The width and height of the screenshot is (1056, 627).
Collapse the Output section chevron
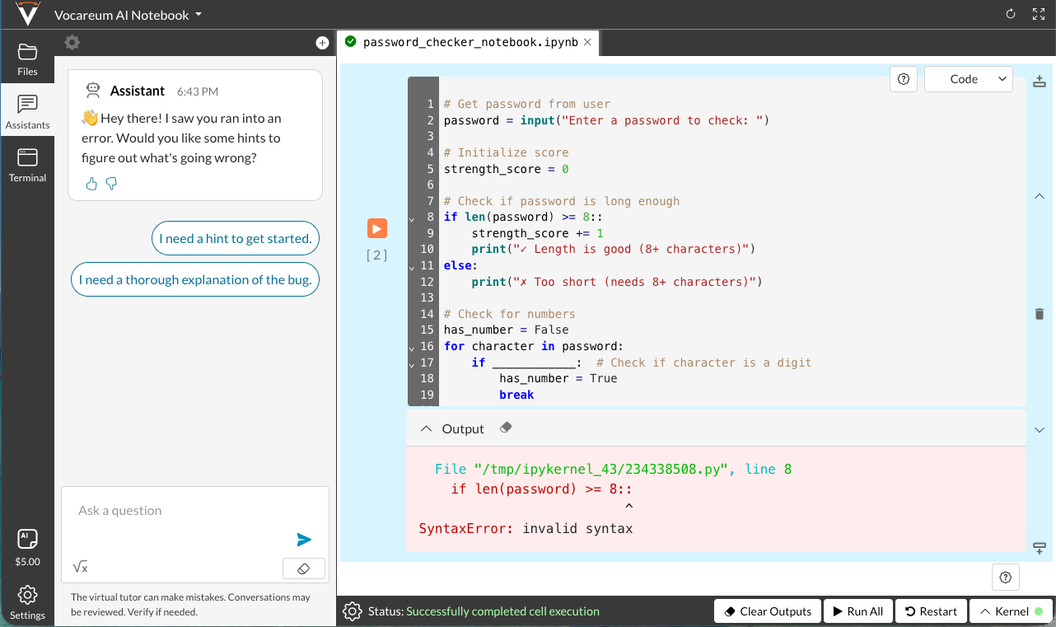click(x=426, y=428)
